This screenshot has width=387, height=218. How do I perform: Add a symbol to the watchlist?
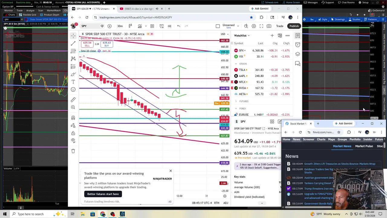click(x=272, y=36)
